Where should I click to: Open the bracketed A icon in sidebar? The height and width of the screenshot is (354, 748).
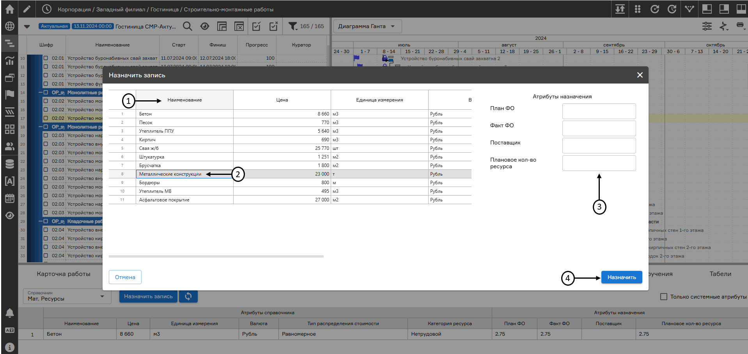(x=9, y=181)
